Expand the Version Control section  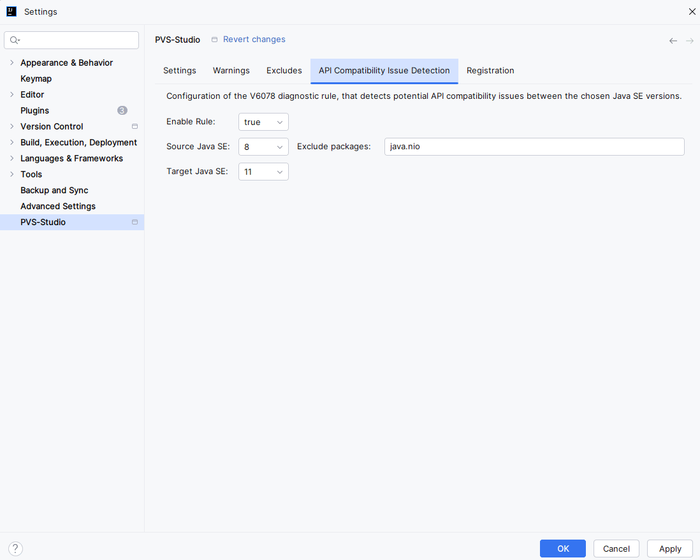(12, 126)
